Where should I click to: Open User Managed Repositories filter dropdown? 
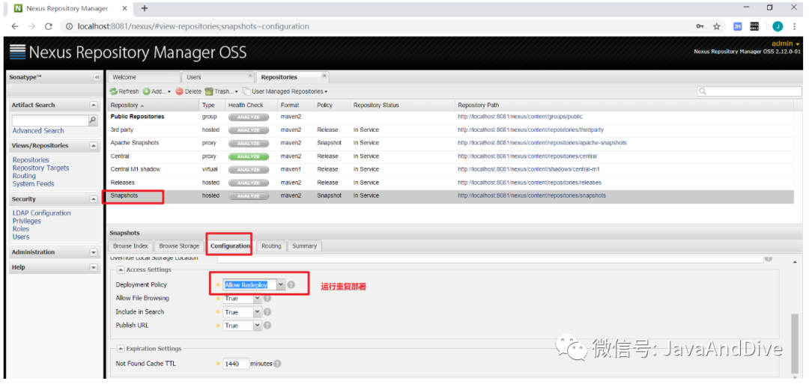click(285, 91)
